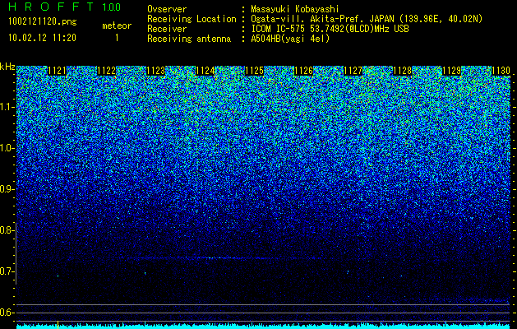Viewport: 517px width, 329px height.
Task: Click the 1.1 kHz axis label
Action: (x=7, y=107)
